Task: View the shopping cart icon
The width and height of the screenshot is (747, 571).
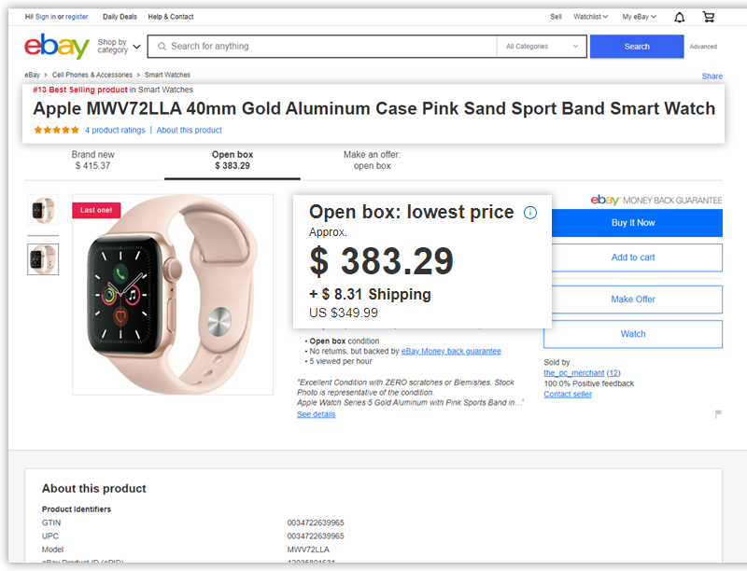Action: coord(708,17)
